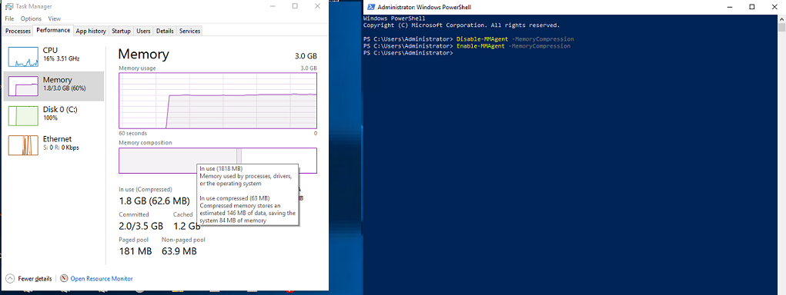Click the Disable-MMAgent command line in PowerShell
Image resolution: width=786 pixels, height=295 pixels.
[468, 39]
